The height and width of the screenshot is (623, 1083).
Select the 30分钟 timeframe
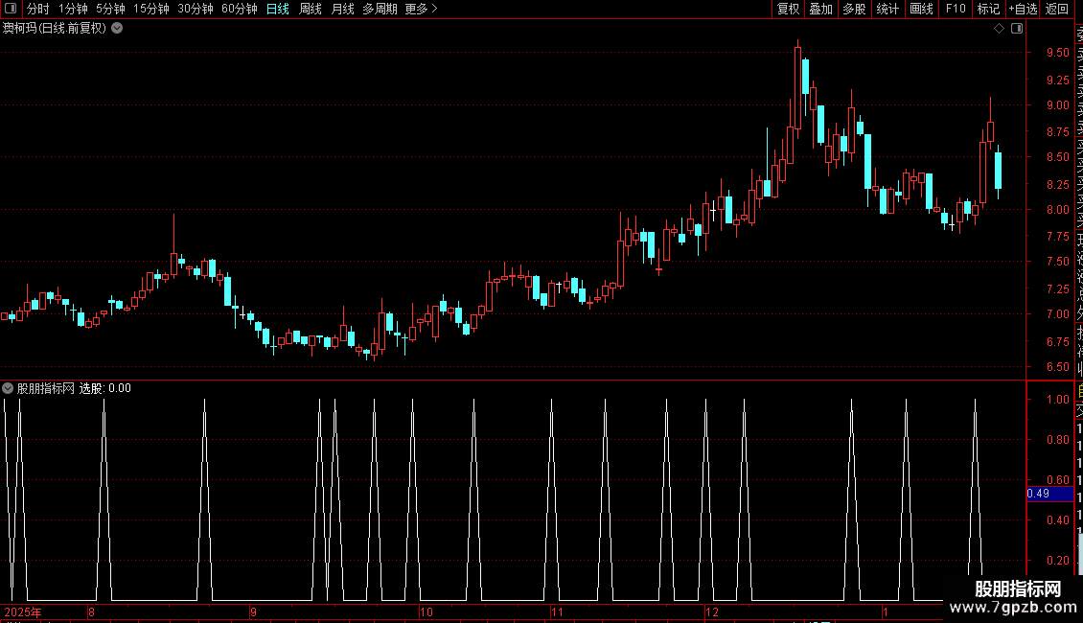coord(195,9)
